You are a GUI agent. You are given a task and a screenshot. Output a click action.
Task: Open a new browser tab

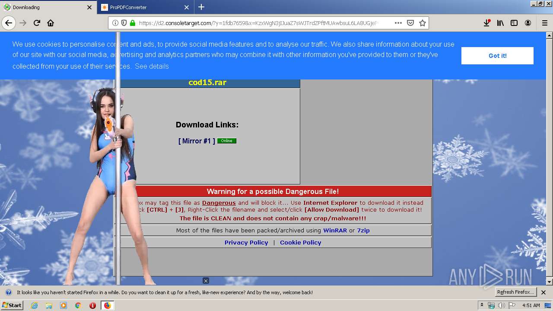[x=201, y=7]
